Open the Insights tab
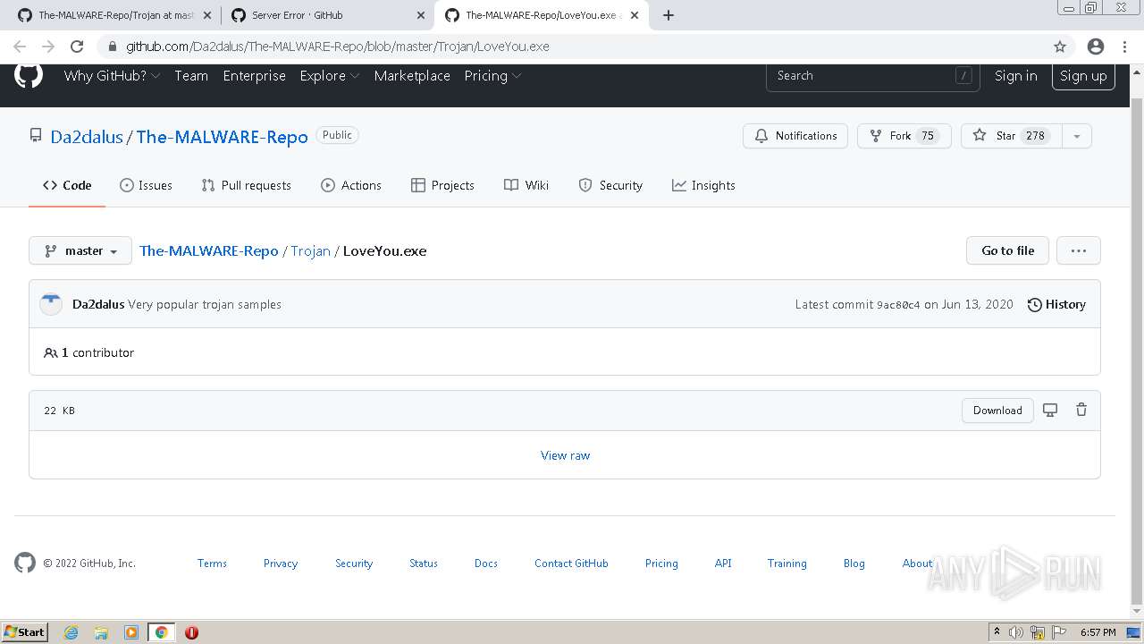The width and height of the screenshot is (1144, 644). 703,185
